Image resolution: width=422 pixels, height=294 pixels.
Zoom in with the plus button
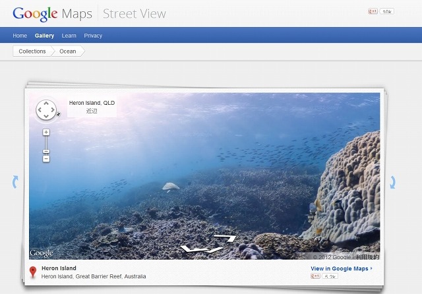coord(46,132)
